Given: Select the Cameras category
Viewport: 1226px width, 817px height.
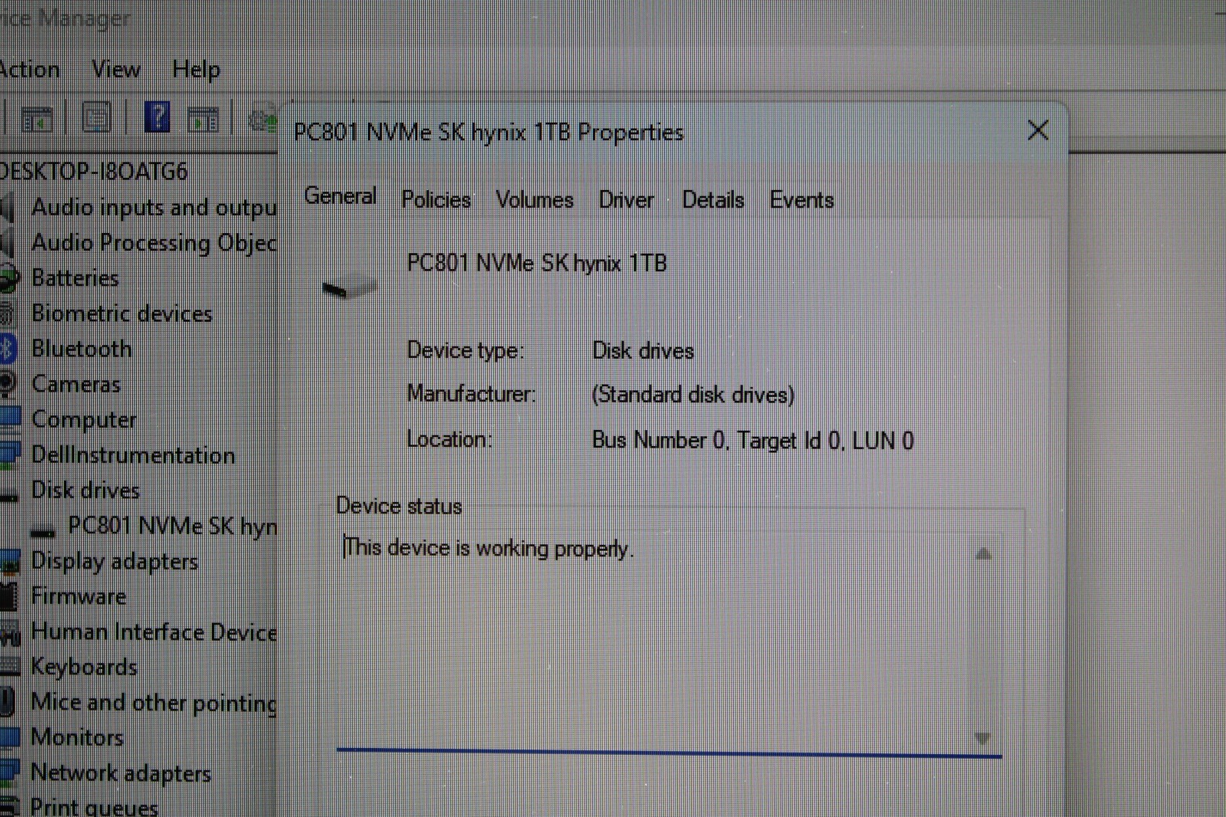Looking at the screenshot, I should tap(76, 384).
